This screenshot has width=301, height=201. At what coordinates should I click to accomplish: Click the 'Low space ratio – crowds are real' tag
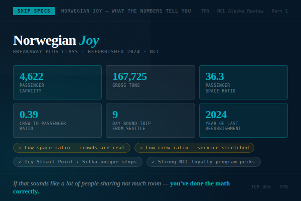point(72,148)
